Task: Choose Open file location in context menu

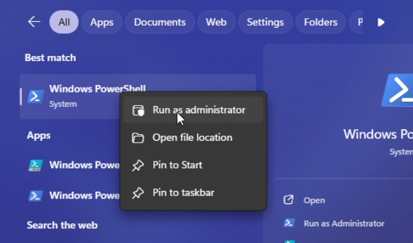Action: (193, 138)
